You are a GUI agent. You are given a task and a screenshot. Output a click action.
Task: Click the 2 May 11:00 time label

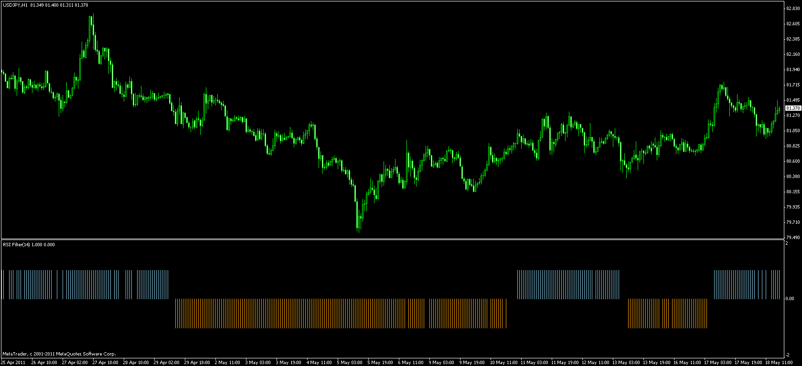click(x=227, y=362)
